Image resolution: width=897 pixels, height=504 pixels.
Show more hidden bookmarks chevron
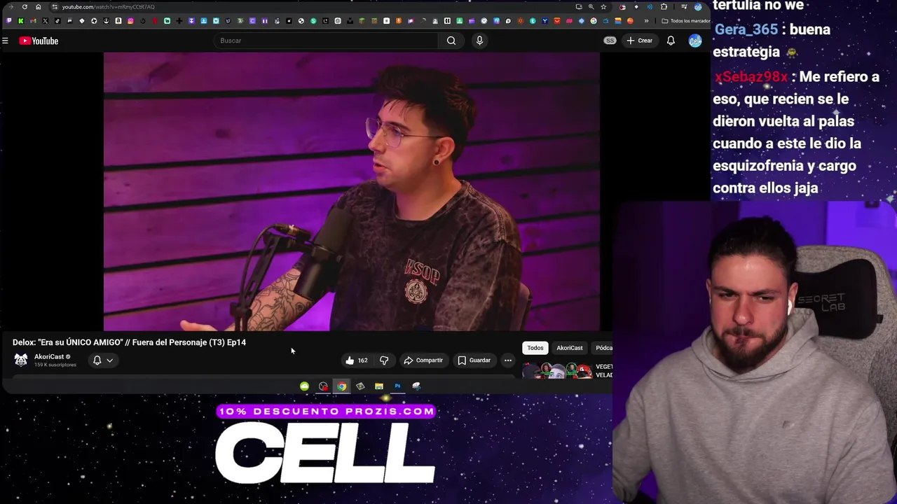click(x=646, y=21)
